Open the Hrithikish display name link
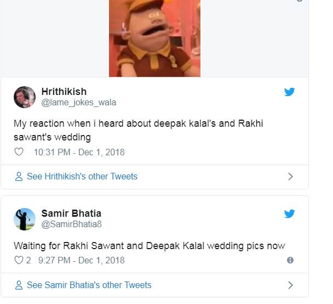 [x=64, y=92]
